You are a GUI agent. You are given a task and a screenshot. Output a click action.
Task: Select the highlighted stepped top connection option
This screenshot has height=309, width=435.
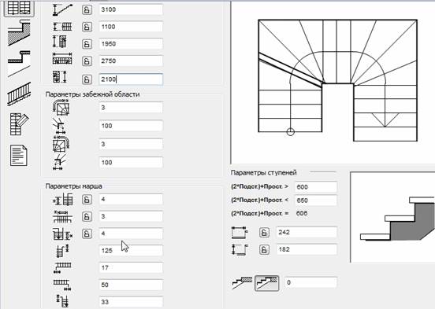click(266, 283)
